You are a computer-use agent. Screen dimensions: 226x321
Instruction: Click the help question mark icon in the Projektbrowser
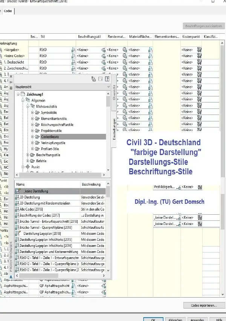107,79
